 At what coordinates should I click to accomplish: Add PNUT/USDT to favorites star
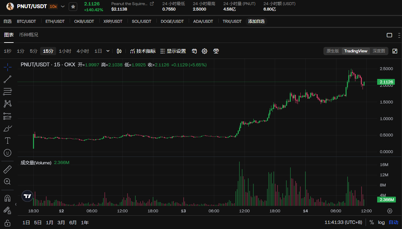pos(73,6)
